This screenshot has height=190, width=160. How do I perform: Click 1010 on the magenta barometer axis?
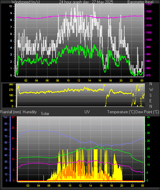(x=149, y=25)
